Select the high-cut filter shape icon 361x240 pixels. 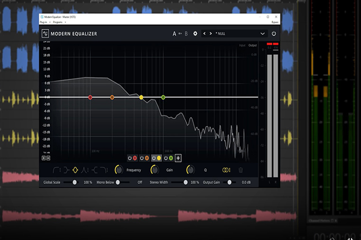[x=103, y=170]
